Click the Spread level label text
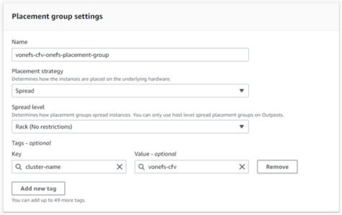The width and height of the screenshot is (342, 215). coord(29,107)
